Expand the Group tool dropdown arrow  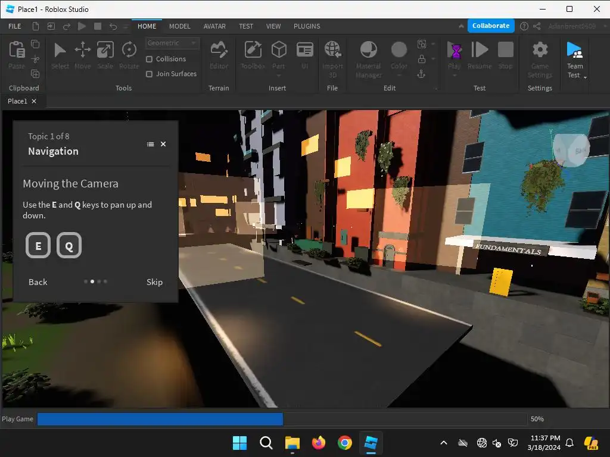[433, 44]
